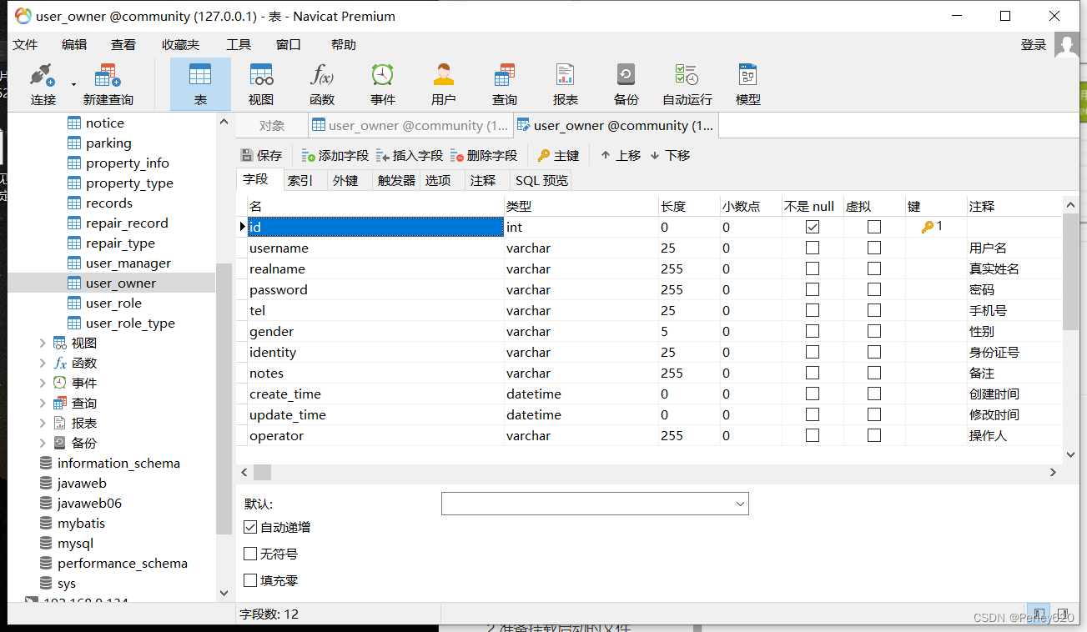Open the 连接 connection tool

click(43, 85)
